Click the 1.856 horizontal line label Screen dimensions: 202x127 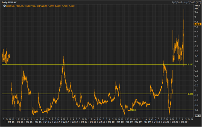tap(190, 94)
